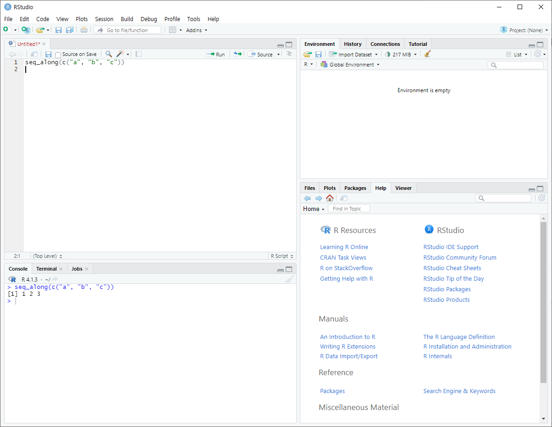
Task: Create a new project with the R project icon
Action: click(x=26, y=30)
